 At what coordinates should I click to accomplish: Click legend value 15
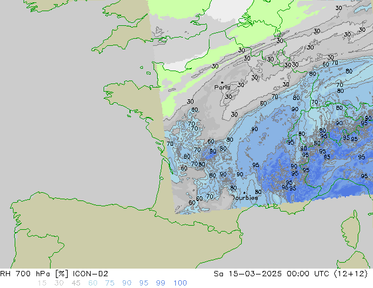tap(42, 283)
